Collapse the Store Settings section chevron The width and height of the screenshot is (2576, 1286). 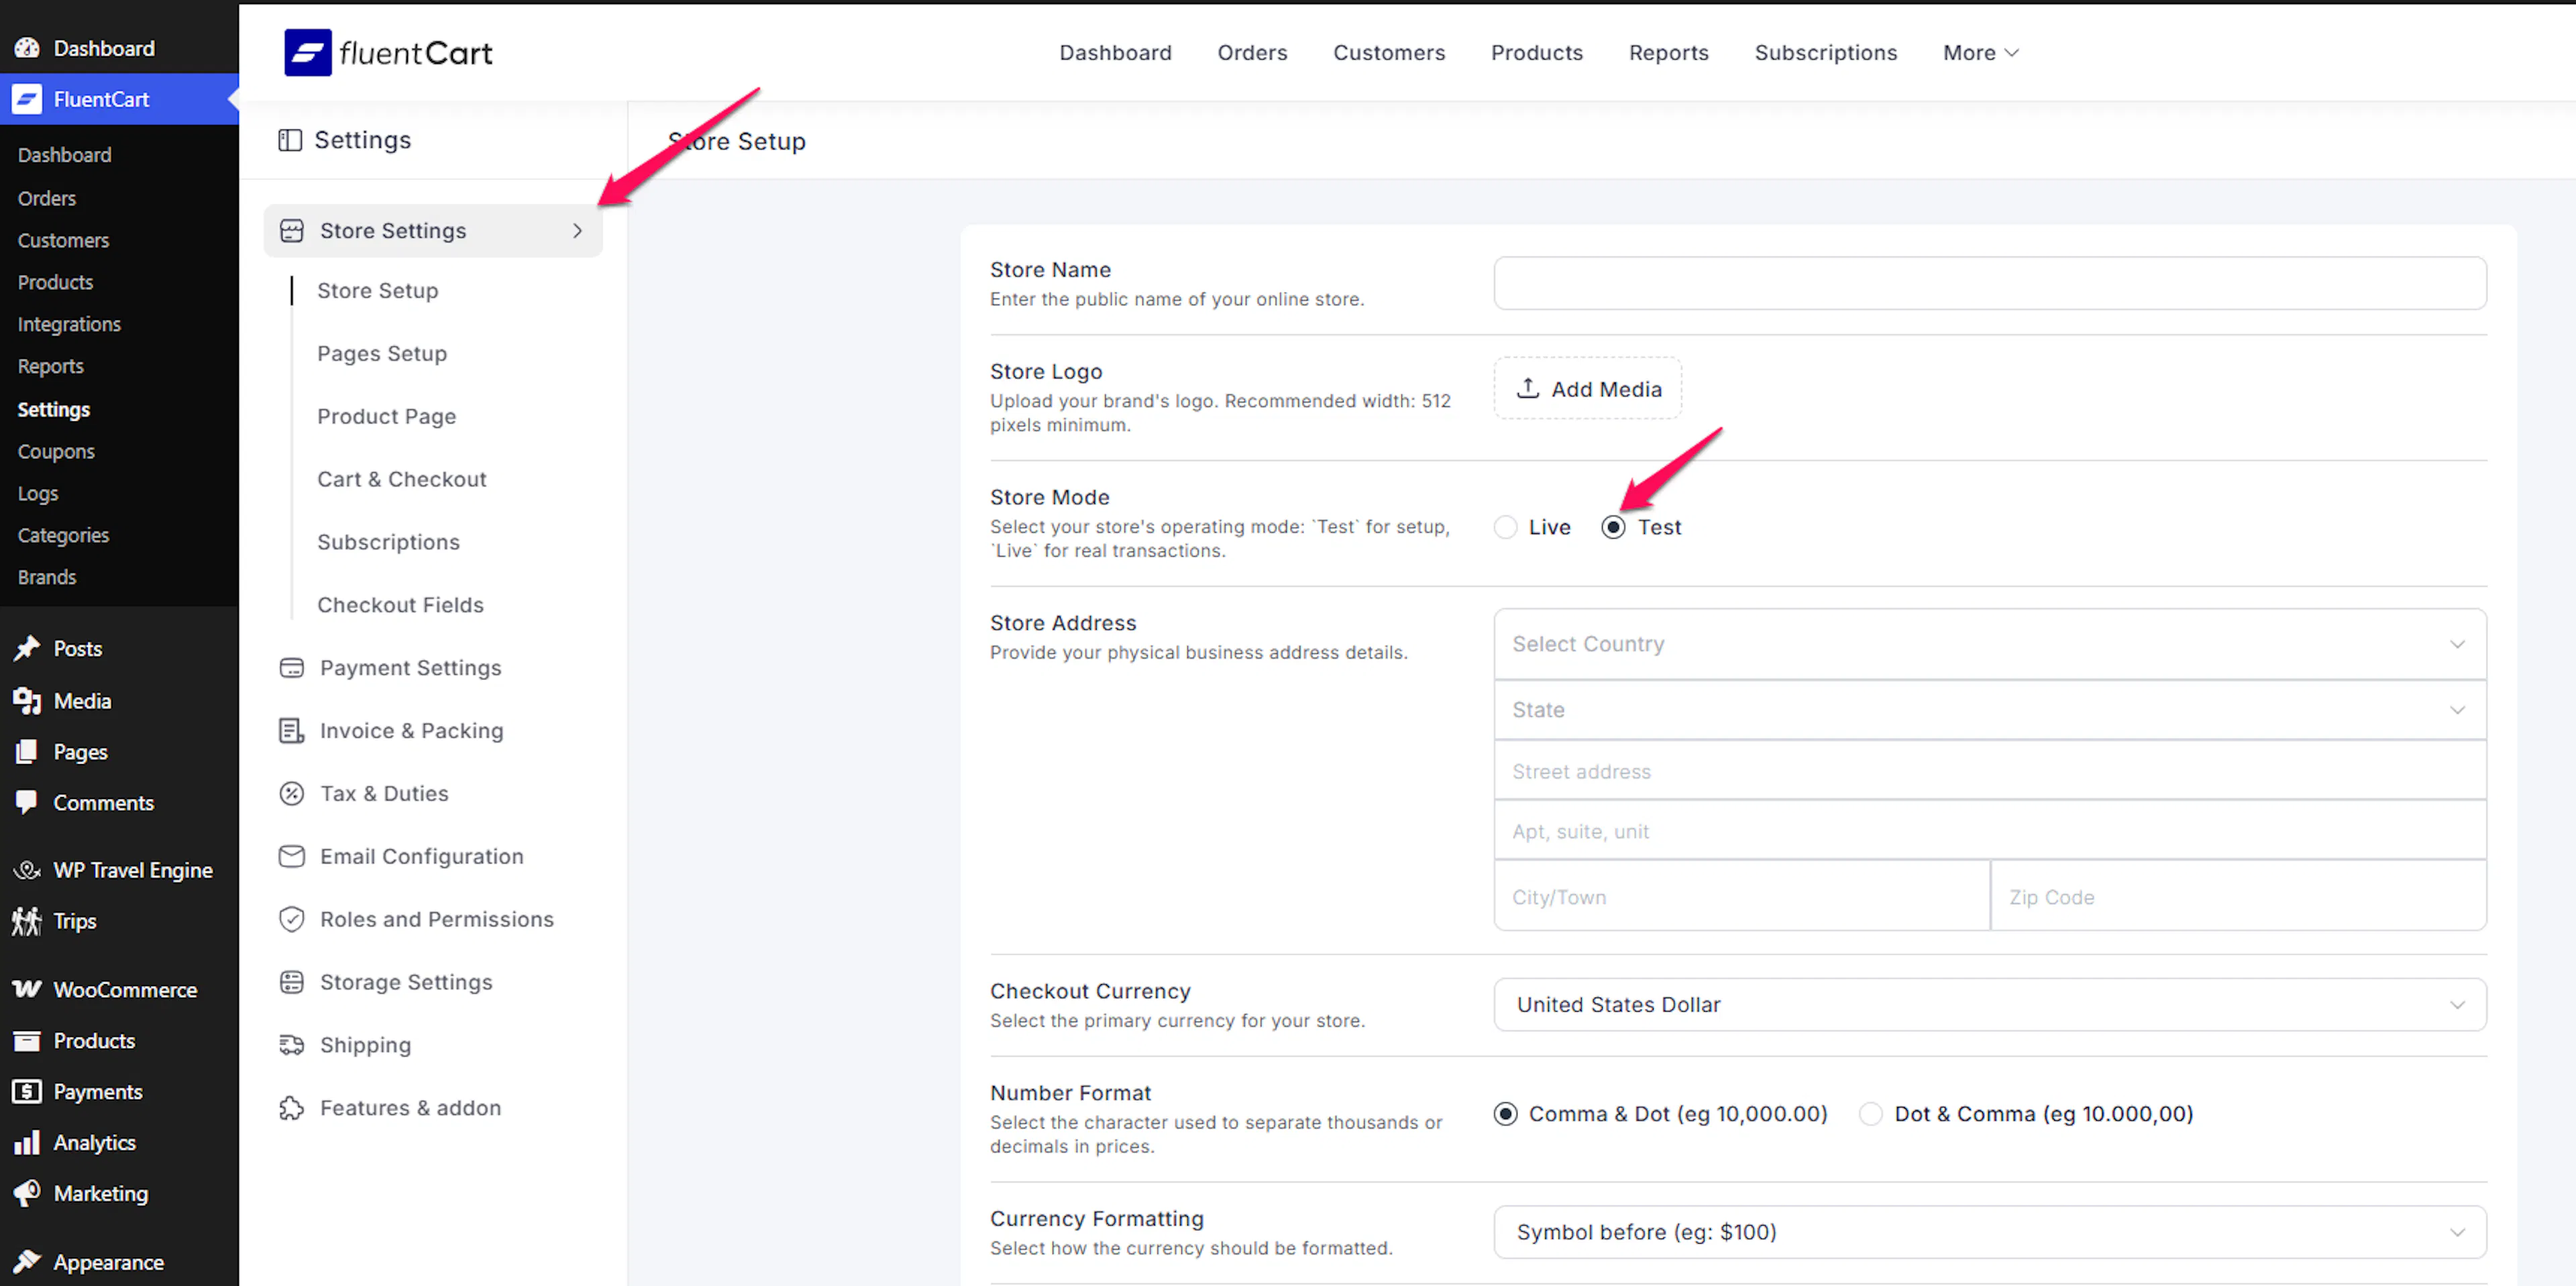577,231
